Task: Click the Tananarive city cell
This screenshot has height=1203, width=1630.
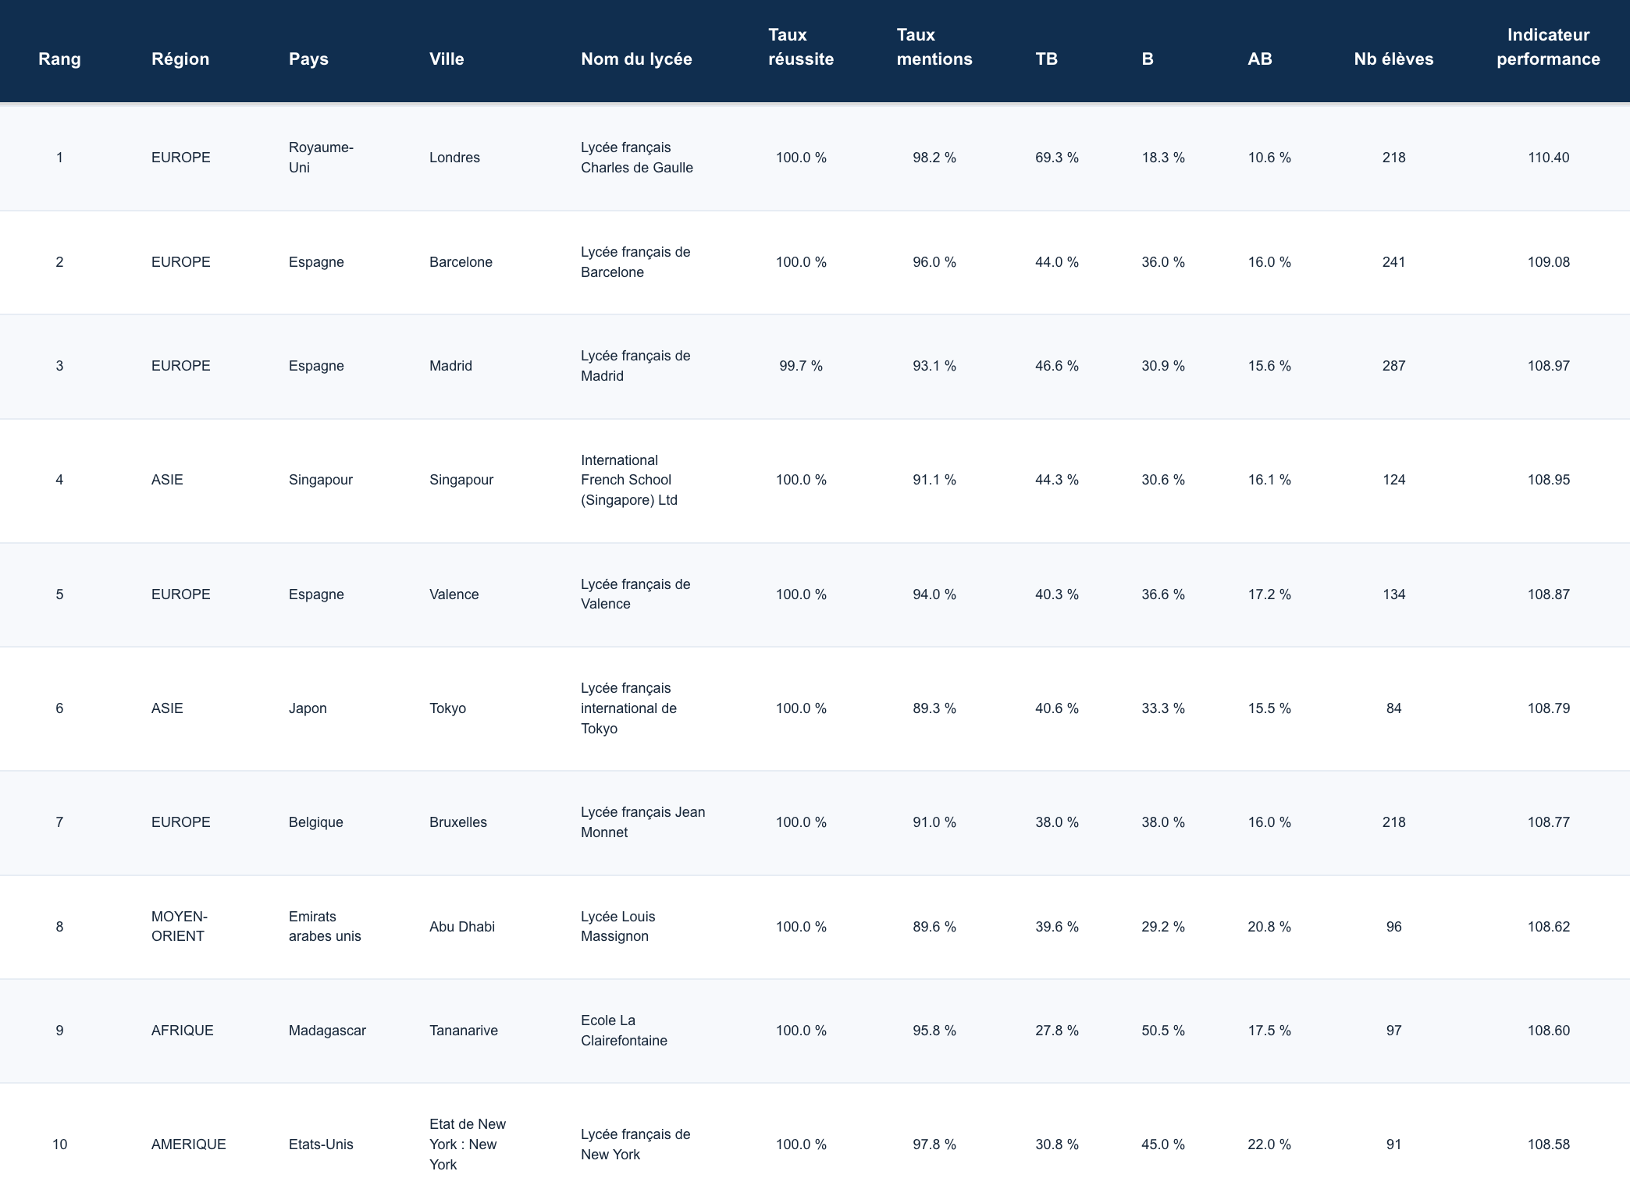Action: pos(464,1031)
